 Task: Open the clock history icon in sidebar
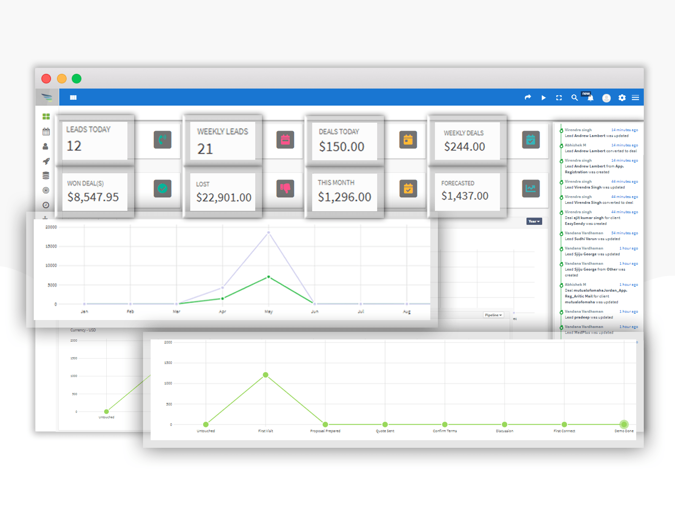click(46, 205)
